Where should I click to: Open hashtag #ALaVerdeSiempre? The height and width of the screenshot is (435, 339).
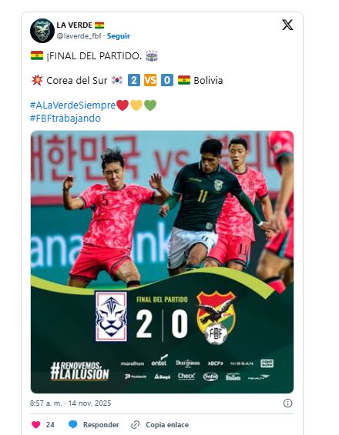pos(72,105)
